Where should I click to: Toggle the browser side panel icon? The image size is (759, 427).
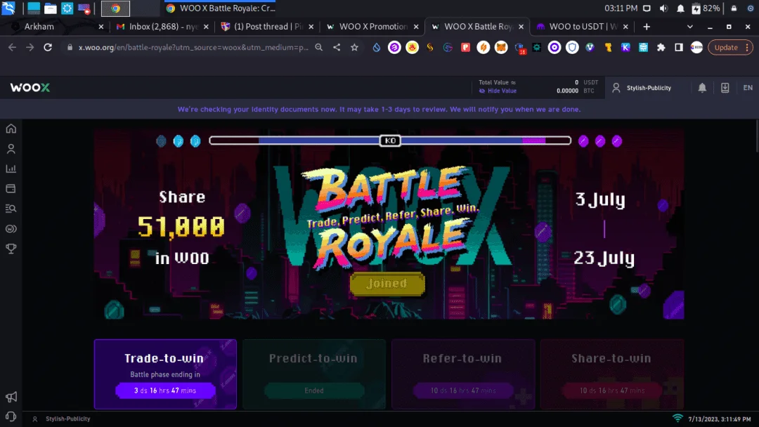(x=679, y=47)
